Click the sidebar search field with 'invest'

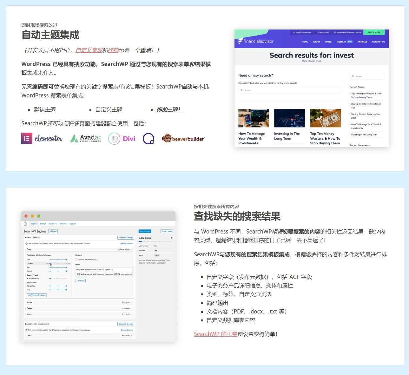[x=367, y=76]
